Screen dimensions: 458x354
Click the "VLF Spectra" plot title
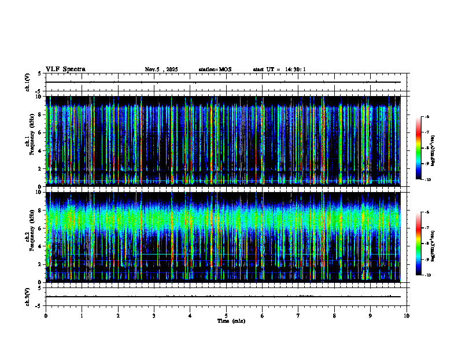click(65, 69)
